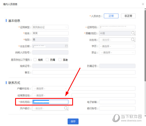Open the 经常居住地 region dropdown
The height and width of the screenshot is (126, 146).
pyautogui.click(x=50, y=95)
